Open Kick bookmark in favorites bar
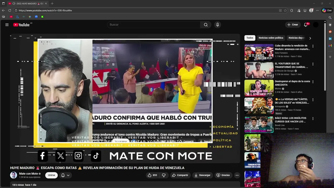This screenshot has width=334, height=188. (x=42, y=17)
